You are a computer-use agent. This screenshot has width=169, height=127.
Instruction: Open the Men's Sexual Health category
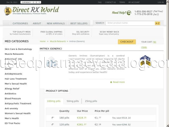[16, 84]
